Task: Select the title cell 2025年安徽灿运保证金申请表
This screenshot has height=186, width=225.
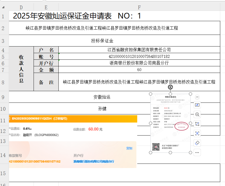Action: [x=77, y=16]
